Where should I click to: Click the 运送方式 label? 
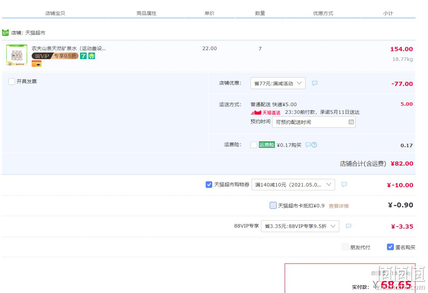pos(230,104)
